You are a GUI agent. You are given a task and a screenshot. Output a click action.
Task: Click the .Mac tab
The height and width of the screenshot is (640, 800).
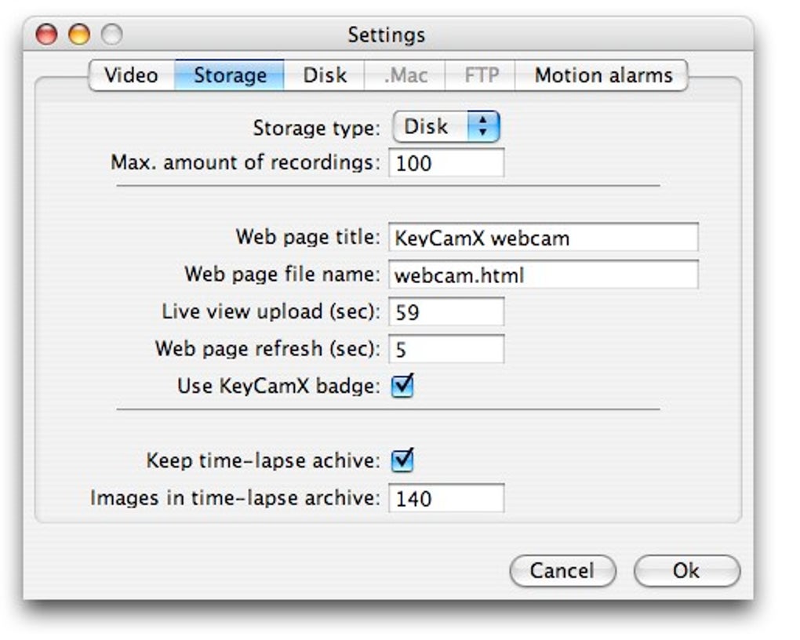pos(405,75)
